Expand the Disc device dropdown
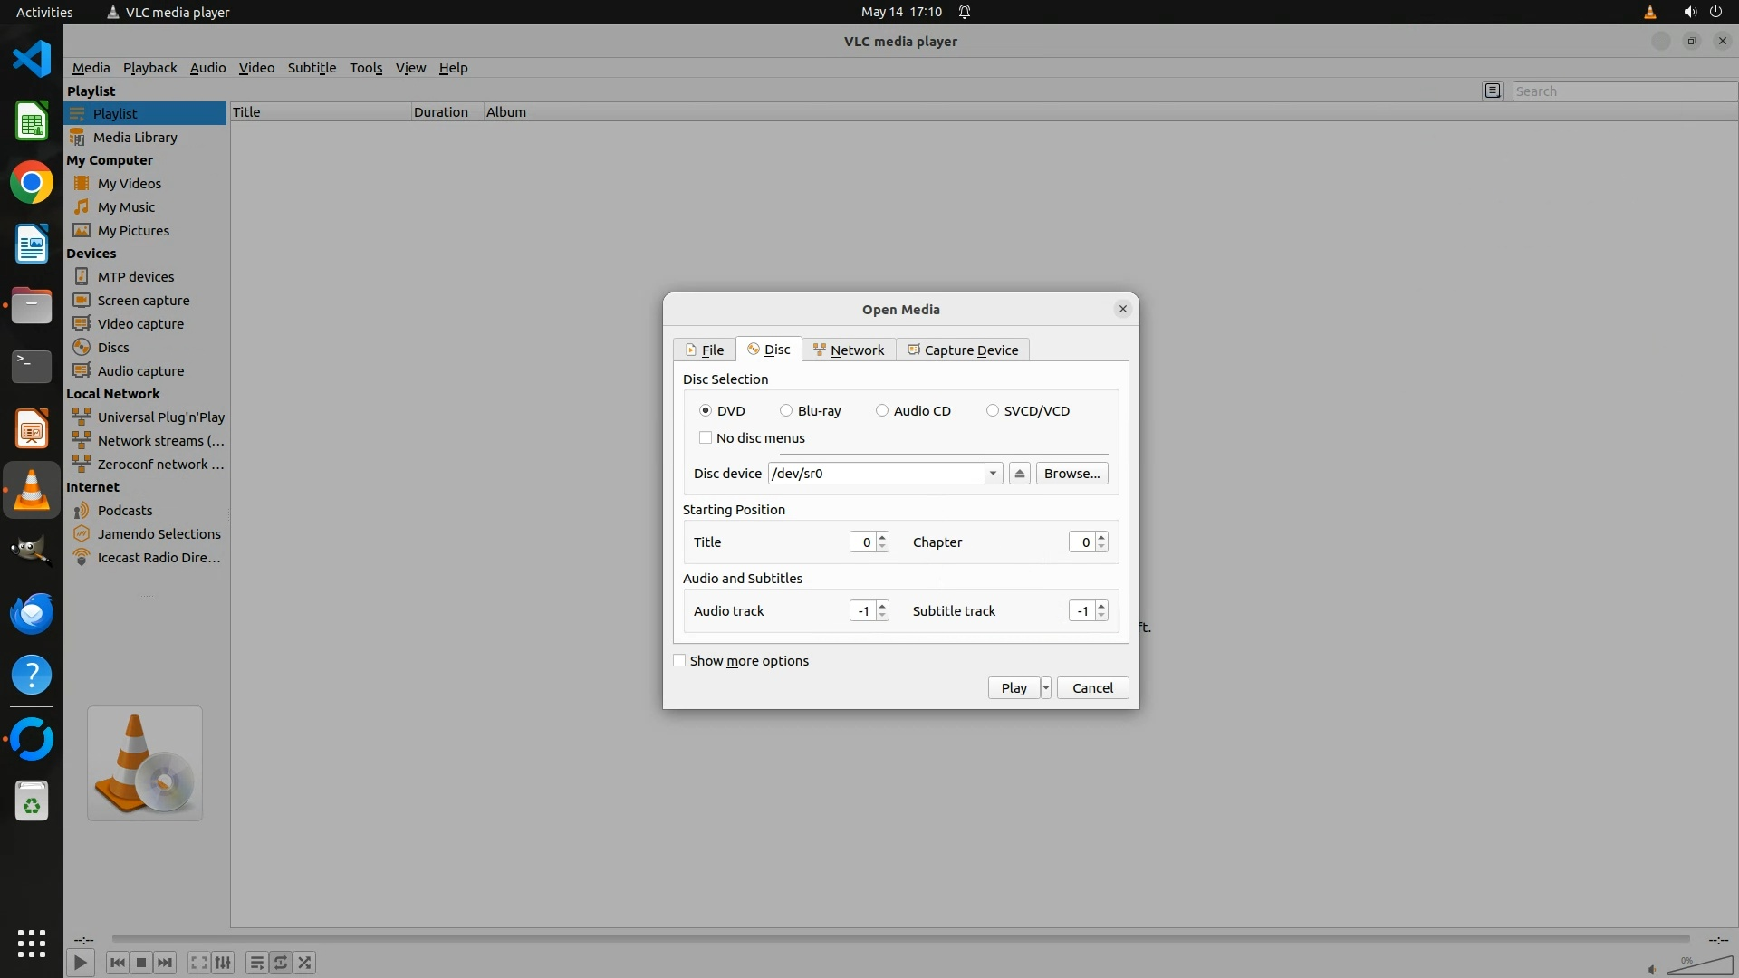The height and width of the screenshot is (978, 1739). tap(993, 474)
